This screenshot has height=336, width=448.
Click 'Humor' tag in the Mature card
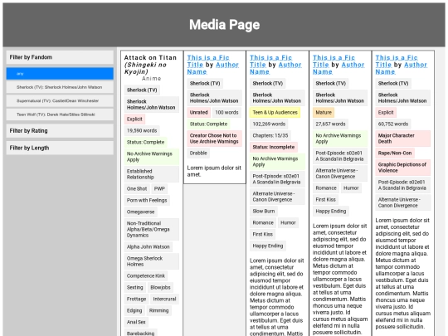351,188
